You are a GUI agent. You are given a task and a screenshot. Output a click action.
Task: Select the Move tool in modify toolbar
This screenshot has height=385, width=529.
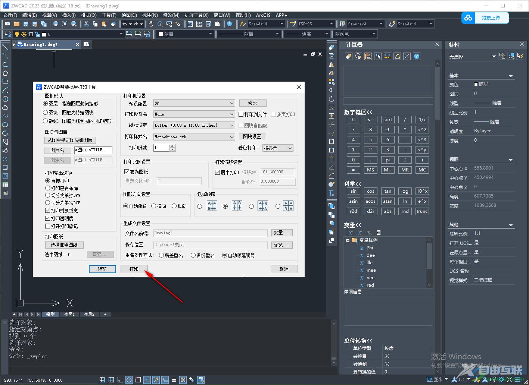coord(331,90)
